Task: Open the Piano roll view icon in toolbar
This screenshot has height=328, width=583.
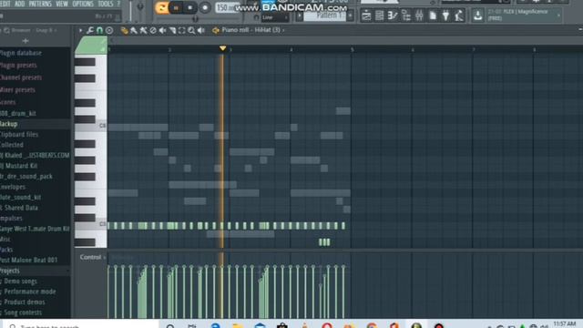Action: (x=393, y=15)
